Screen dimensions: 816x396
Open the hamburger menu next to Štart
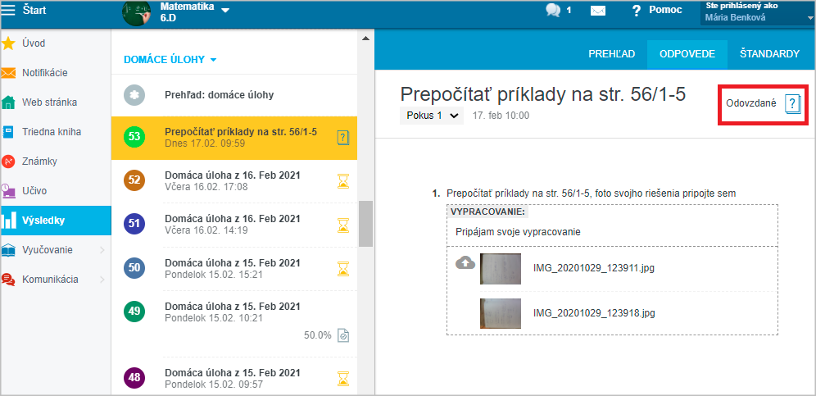pos(8,10)
